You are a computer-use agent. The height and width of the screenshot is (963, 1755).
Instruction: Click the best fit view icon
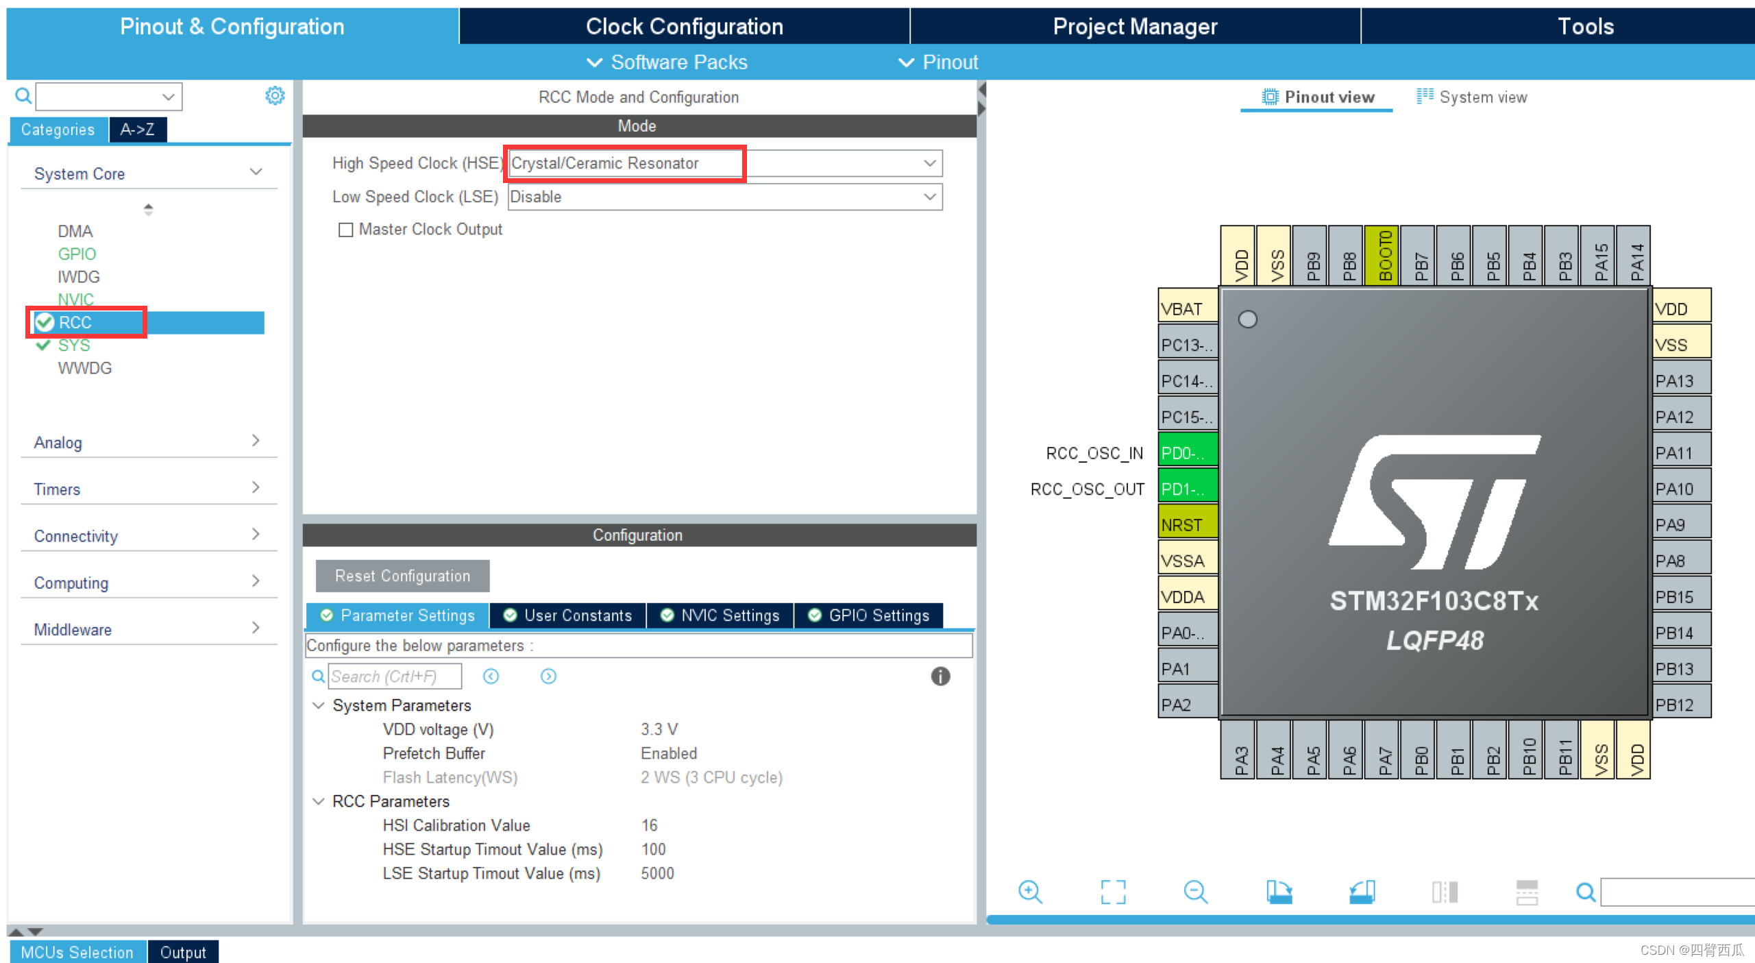point(1112,891)
